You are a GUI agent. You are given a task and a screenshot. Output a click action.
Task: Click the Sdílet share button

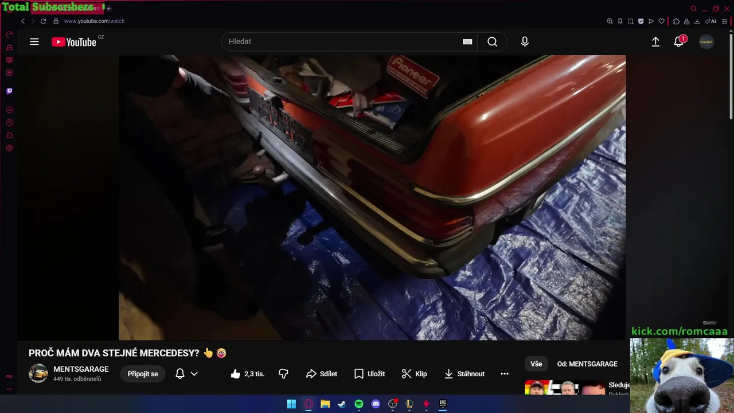(x=322, y=374)
